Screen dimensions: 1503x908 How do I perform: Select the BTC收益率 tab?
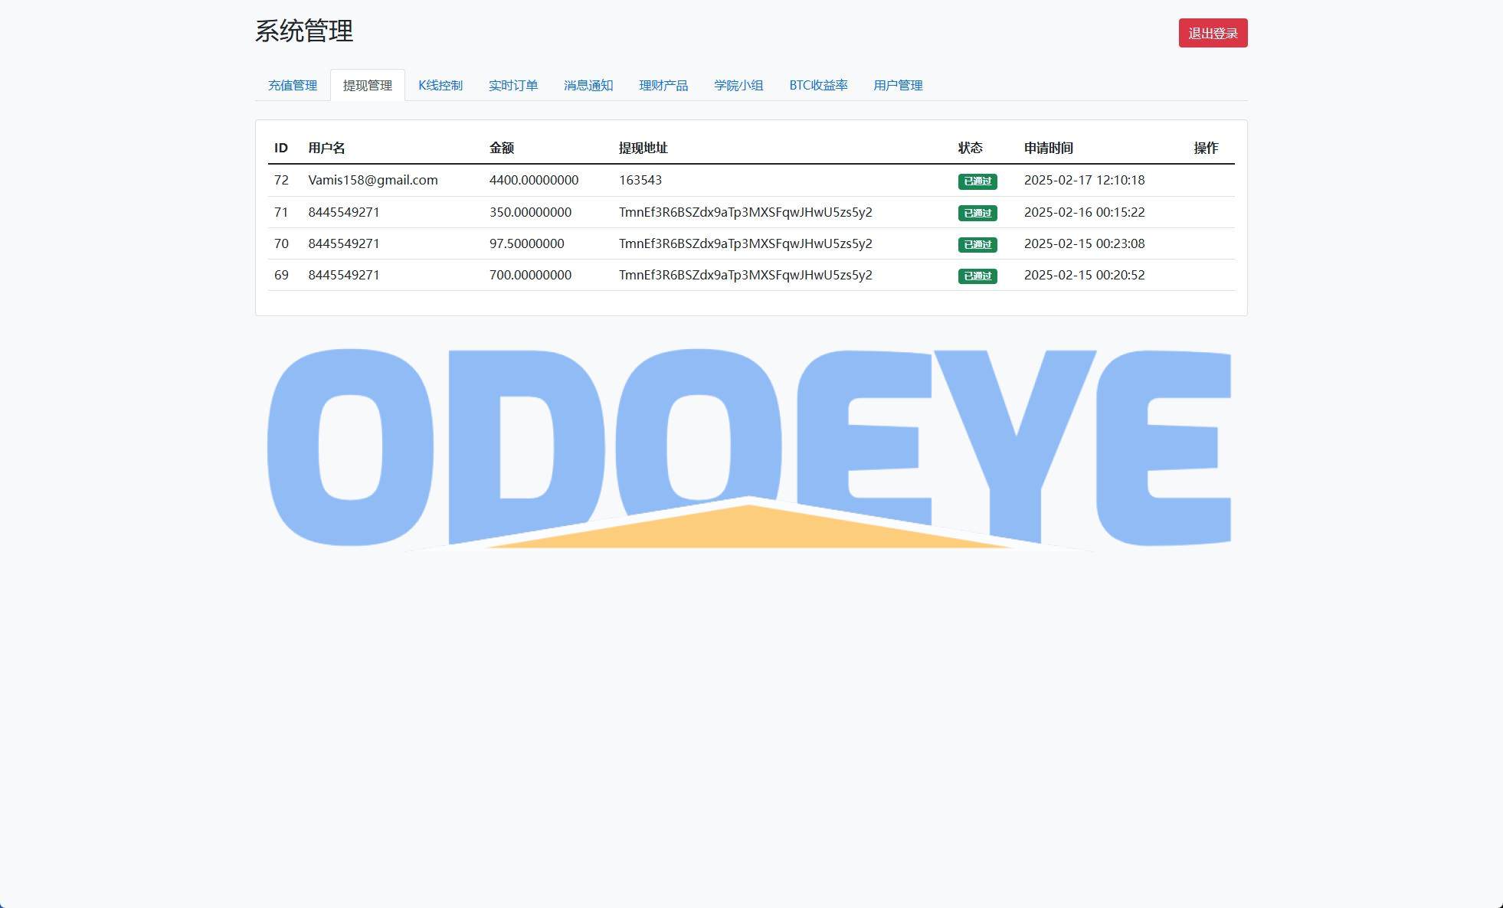[x=817, y=85]
